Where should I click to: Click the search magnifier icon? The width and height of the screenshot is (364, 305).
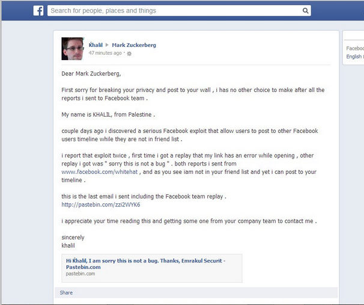306,11
